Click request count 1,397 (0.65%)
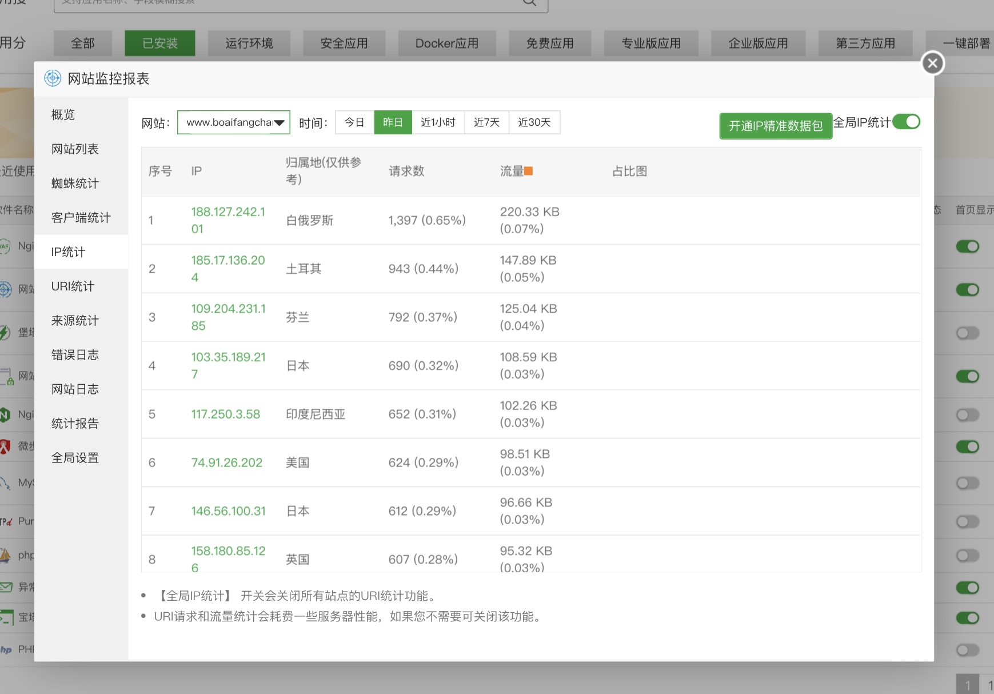This screenshot has height=694, width=994. click(x=427, y=220)
